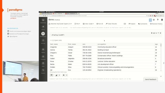Switch results to the bar chart view

click(x=56, y=75)
